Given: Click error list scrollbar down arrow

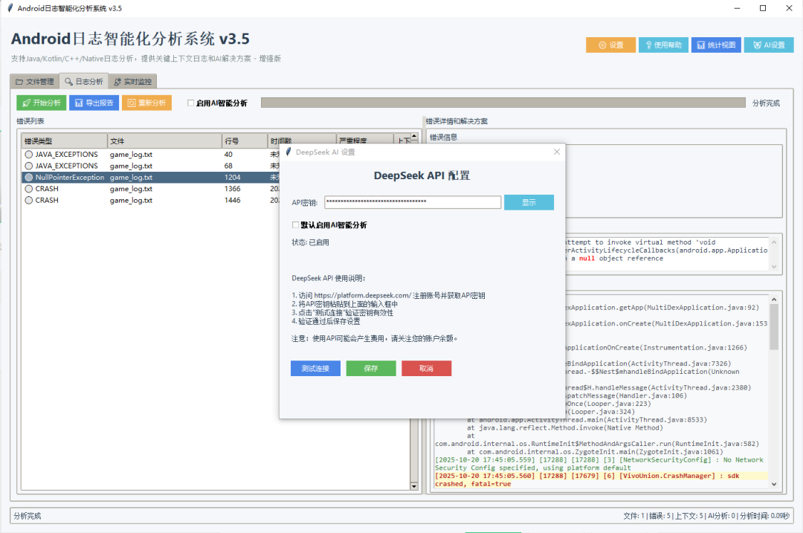Looking at the screenshot, I should (414, 486).
